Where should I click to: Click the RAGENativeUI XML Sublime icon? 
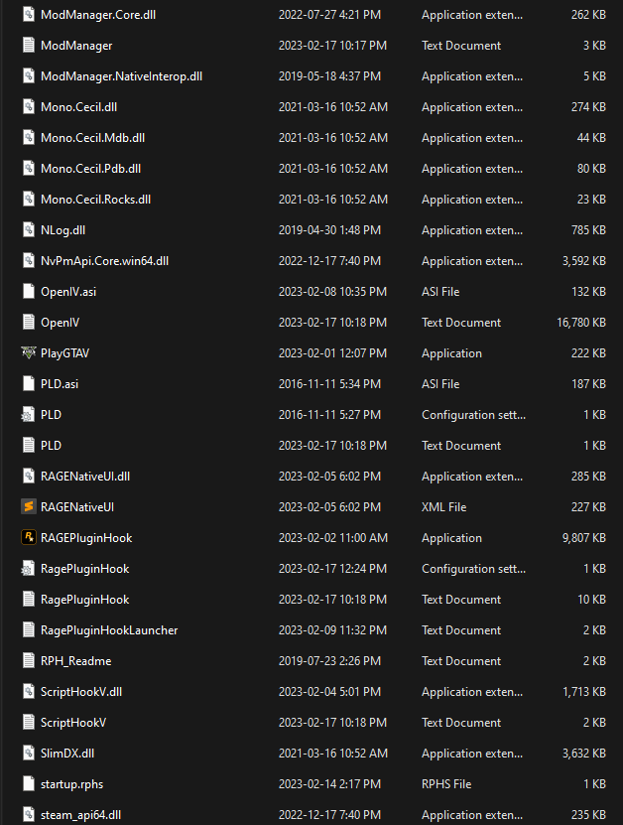tap(29, 506)
